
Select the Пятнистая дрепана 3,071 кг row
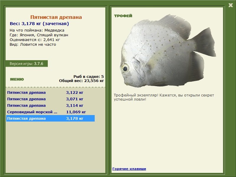(x=50, y=99)
